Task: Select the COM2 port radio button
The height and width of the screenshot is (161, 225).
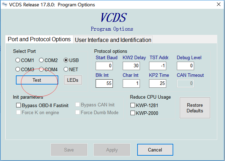Action: pos(41,60)
